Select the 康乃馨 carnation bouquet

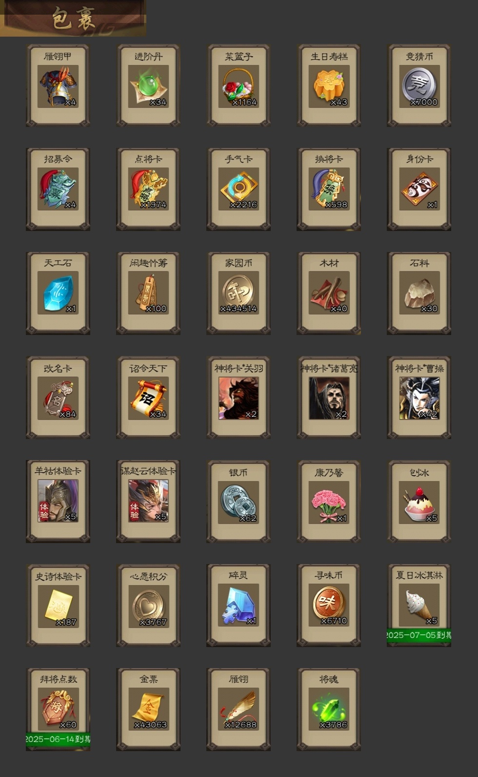(329, 502)
